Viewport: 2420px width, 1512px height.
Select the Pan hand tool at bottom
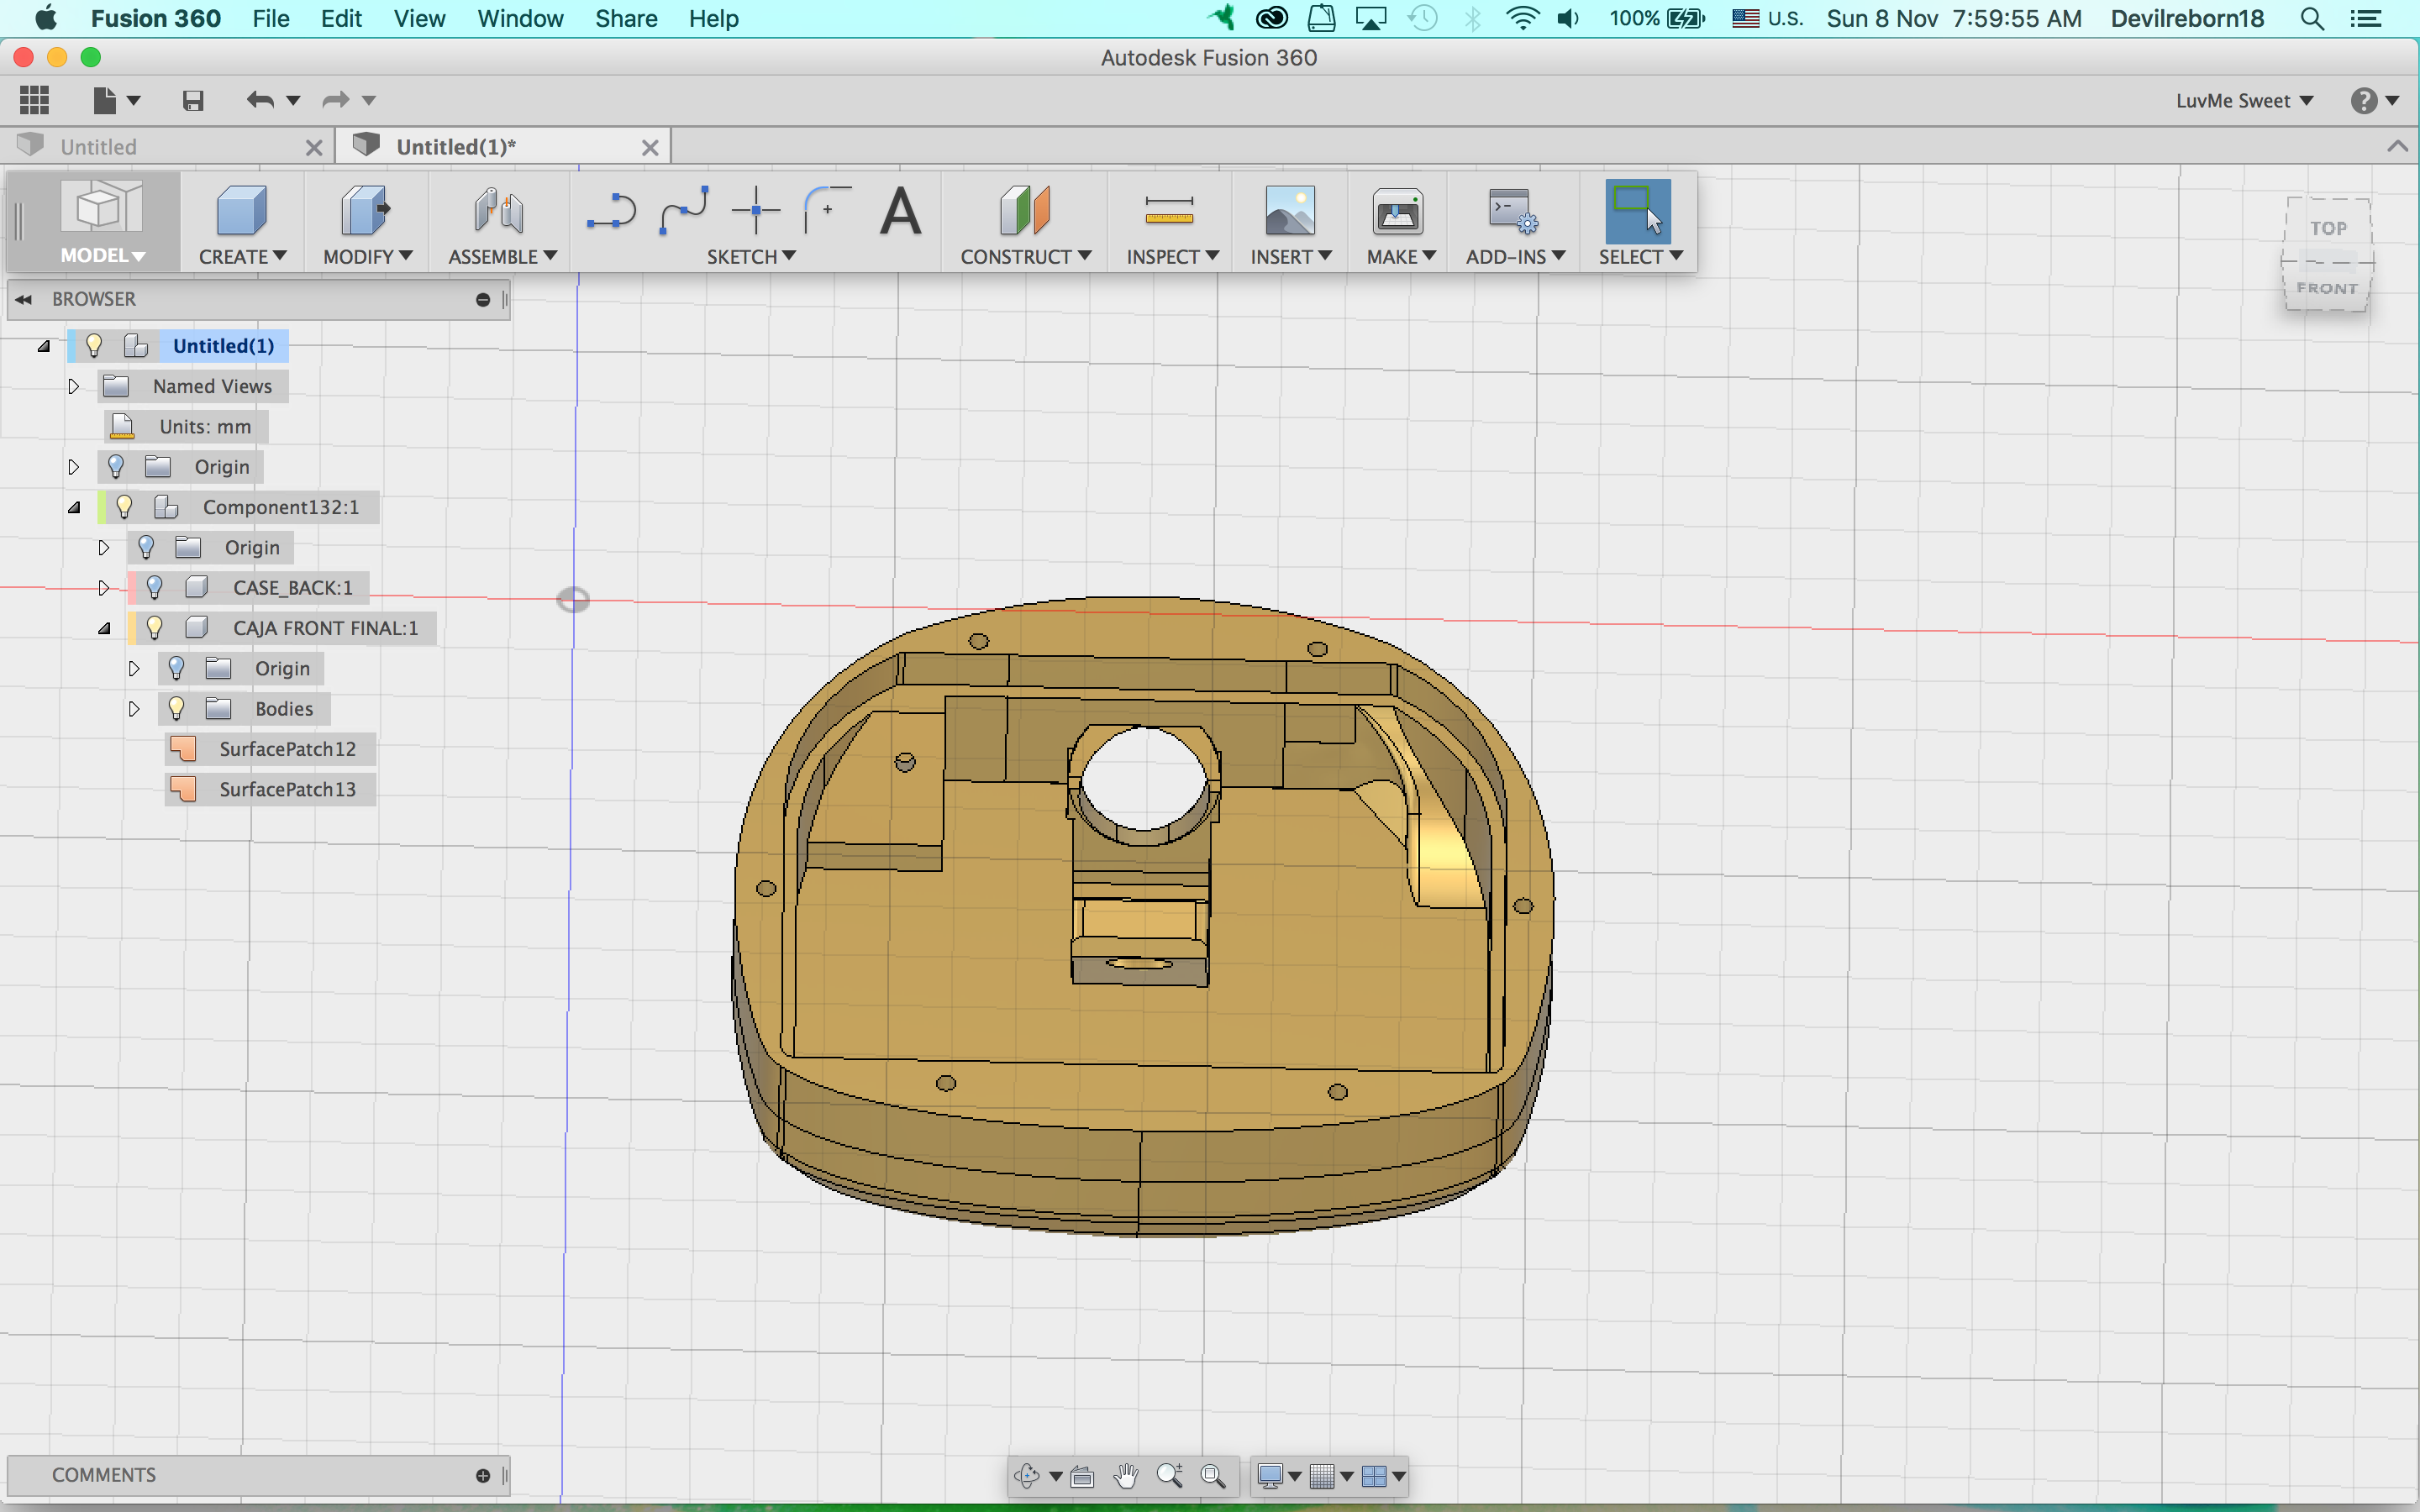[1127, 1475]
